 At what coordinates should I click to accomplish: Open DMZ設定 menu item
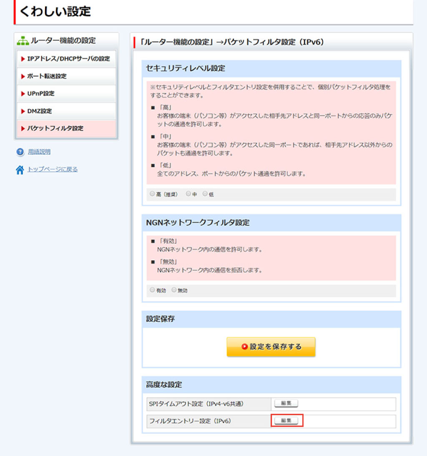[x=67, y=111]
